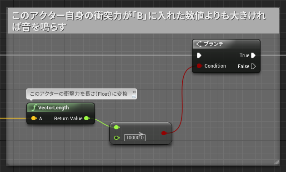The height and width of the screenshot is (172, 286).
Task: Select the VectorLength node title
Action: pyautogui.click(x=54, y=108)
